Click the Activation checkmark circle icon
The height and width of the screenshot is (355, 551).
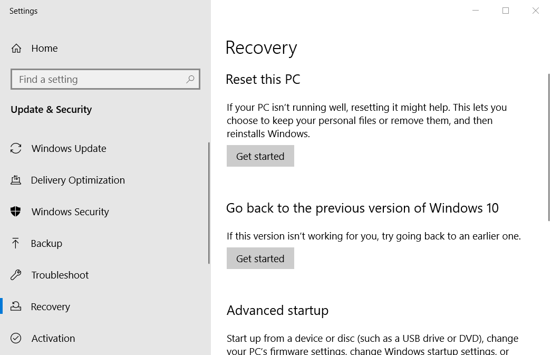(x=16, y=338)
